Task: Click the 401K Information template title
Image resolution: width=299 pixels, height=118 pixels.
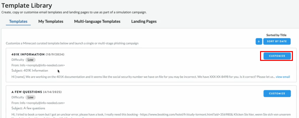Action: [28, 54]
